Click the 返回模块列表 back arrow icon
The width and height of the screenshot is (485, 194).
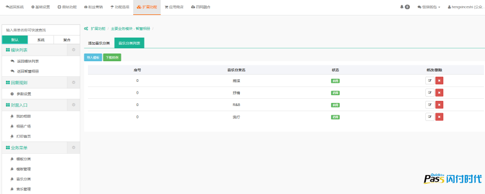[x=12, y=61]
